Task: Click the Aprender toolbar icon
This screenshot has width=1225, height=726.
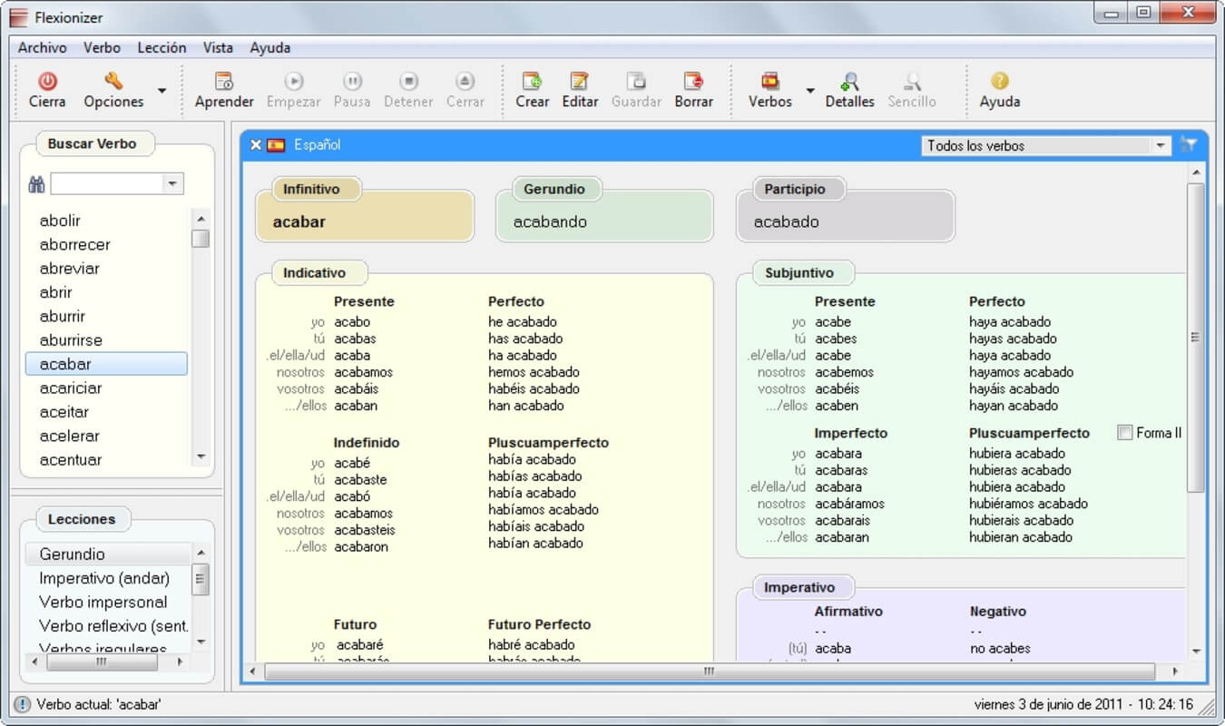Action: pos(223,82)
